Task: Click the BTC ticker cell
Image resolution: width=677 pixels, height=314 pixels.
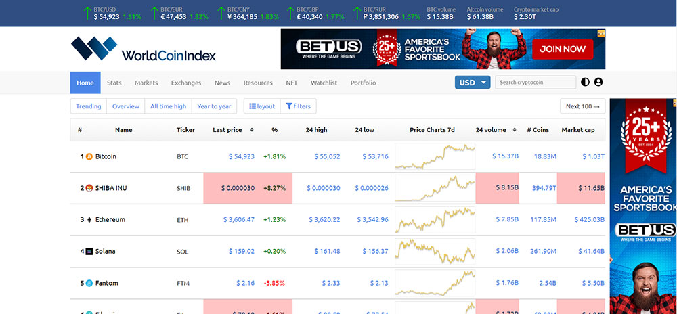Action: click(x=183, y=156)
